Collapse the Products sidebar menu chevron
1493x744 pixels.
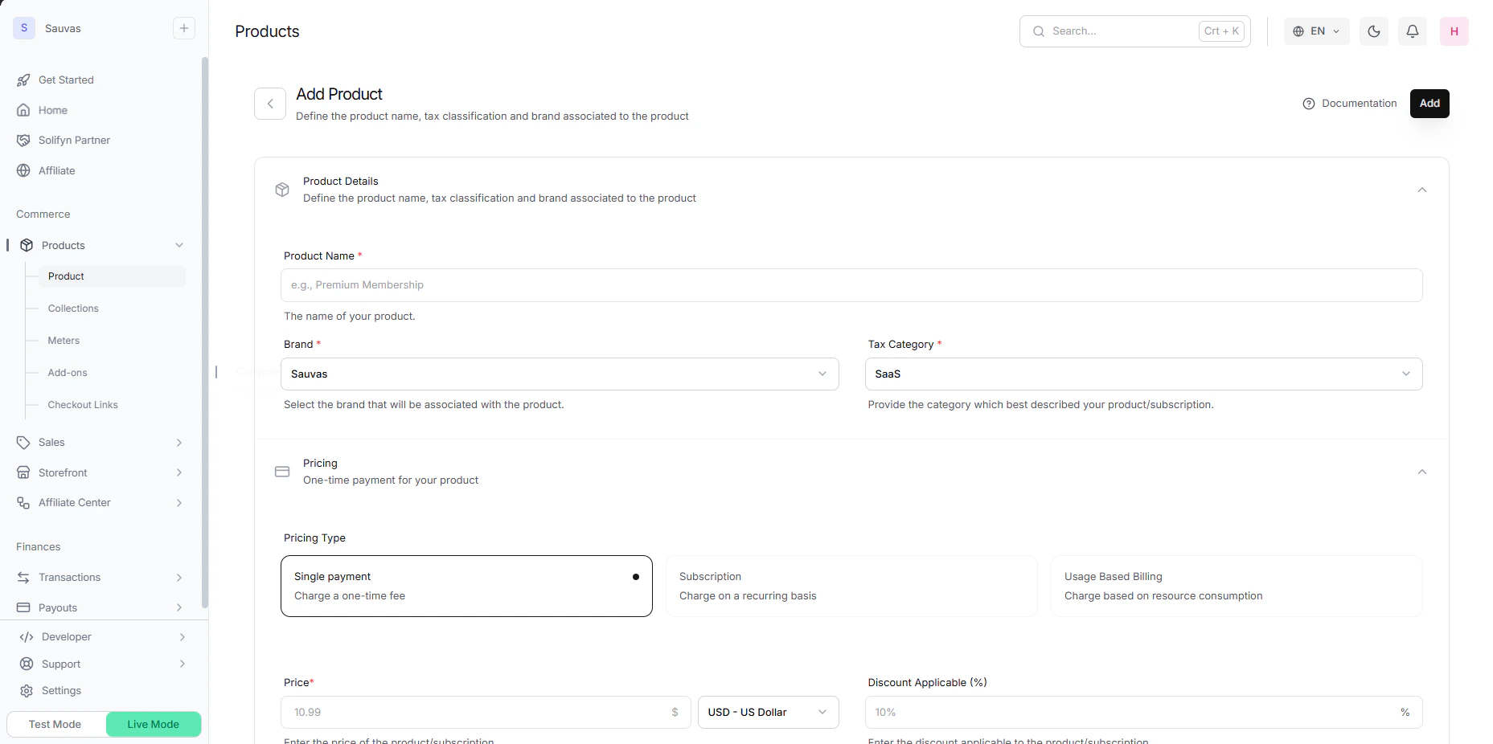pos(179,245)
